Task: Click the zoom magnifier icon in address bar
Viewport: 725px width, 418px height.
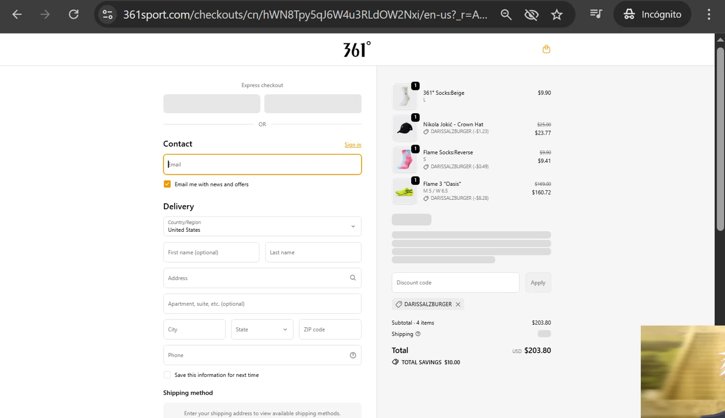Action: tap(506, 15)
